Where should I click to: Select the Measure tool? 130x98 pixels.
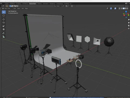point(4,36)
